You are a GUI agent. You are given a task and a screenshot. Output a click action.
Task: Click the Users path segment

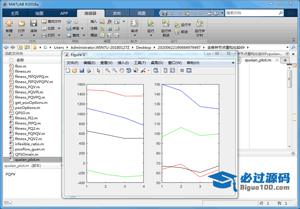(x=59, y=47)
